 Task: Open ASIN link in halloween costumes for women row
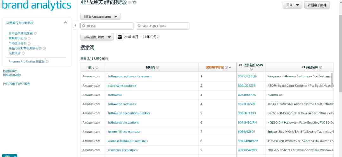coord(247,76)
